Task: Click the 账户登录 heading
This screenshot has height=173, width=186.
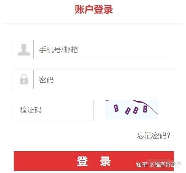Action: 94,9
